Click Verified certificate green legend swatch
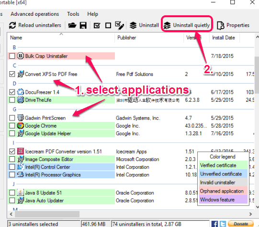Image resolution: width=259 pixels, height=227 pixels. coord(223,165)
